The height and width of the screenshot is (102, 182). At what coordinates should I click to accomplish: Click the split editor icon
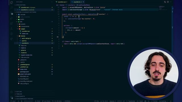click(168, 2)
